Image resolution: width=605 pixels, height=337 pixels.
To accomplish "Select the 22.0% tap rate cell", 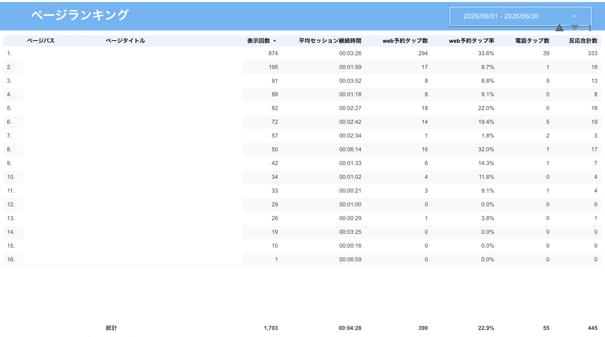I will [486, 108].
